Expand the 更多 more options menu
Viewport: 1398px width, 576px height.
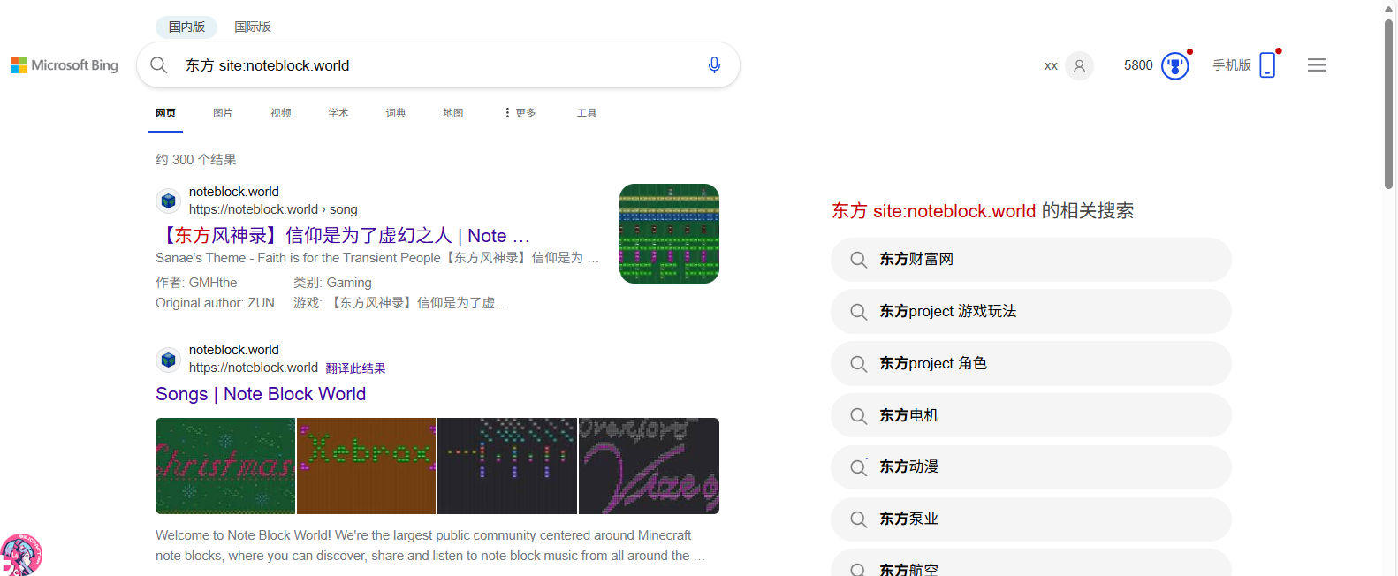coord(520,113)
